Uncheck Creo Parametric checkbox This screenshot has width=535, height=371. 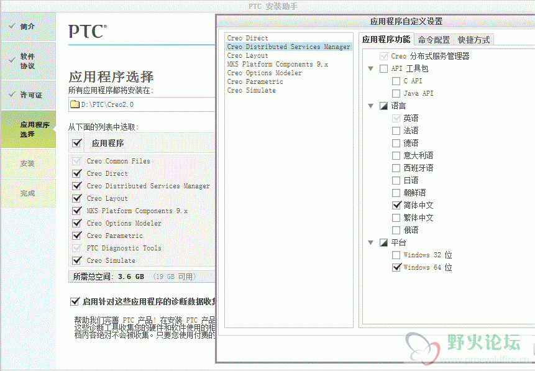(x=77, y=236)
